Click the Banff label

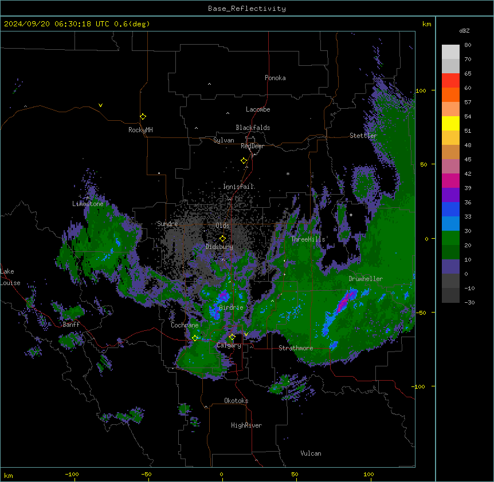click(x=71, y=325)
